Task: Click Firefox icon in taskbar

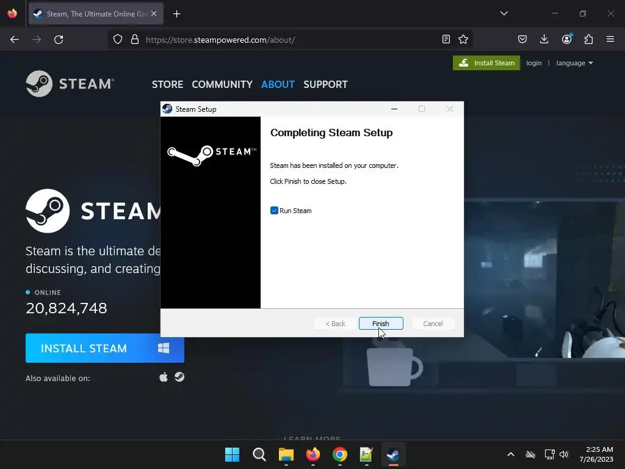Action: pyautogui.click(x=313, y=454)
